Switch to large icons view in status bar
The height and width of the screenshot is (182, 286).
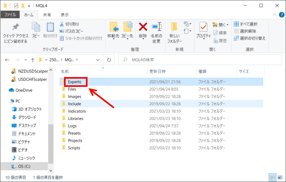pyautogui.click(x=280, y=177)
